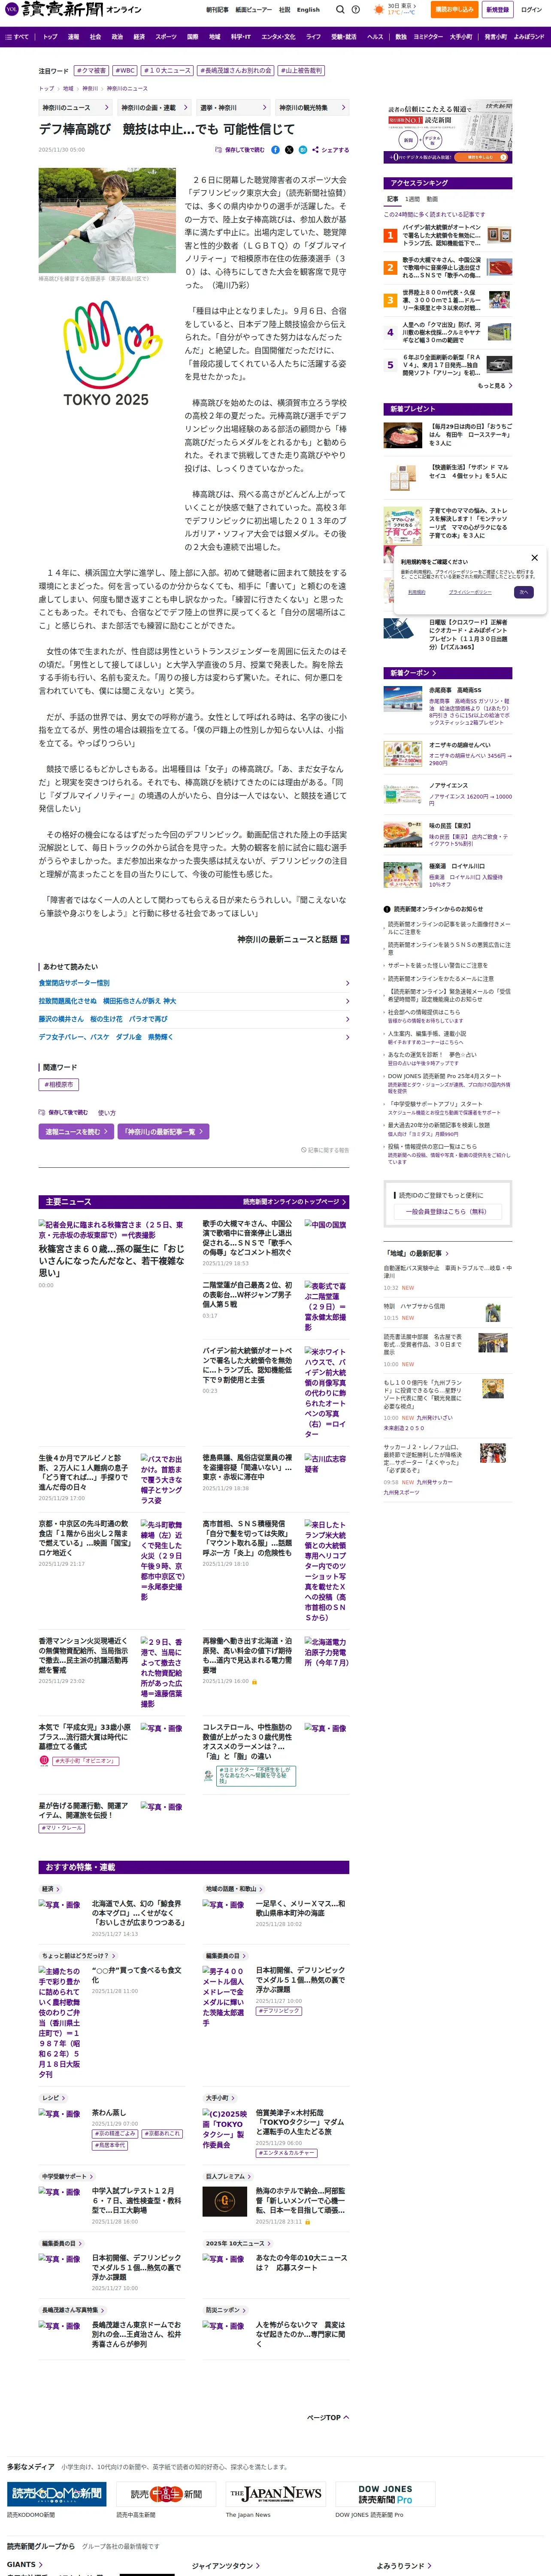Switch ranking to the 動画 tab
The height and width of the screenshot is (2576, 551).
[433, 200]
